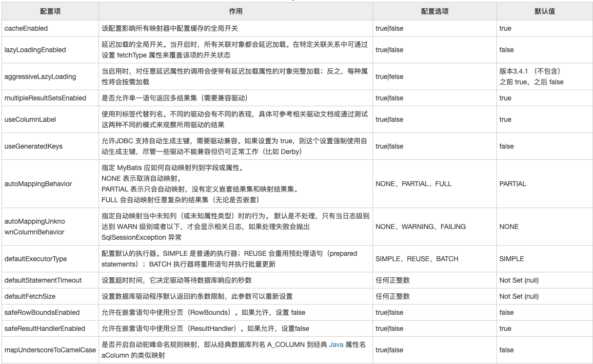Click the true|false option for safeRowBoundsEnabled
Image resolution: width=593 pixels, height=364 pixels.
click(x=389, y=312)
